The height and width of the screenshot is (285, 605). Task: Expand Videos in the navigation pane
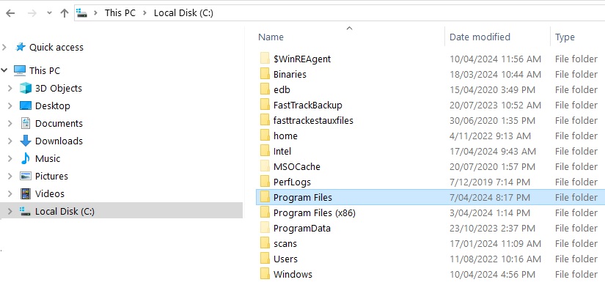point(10,193)
